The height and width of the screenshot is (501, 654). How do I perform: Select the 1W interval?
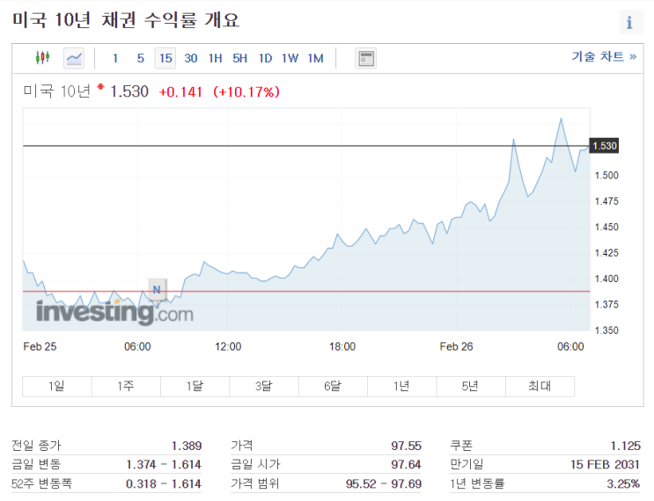290,58
